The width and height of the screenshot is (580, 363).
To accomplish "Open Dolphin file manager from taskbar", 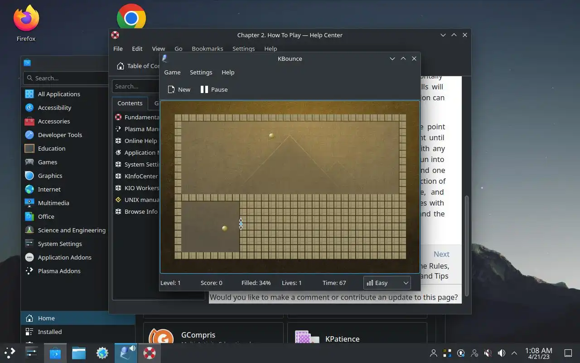I will pos(79,353).
